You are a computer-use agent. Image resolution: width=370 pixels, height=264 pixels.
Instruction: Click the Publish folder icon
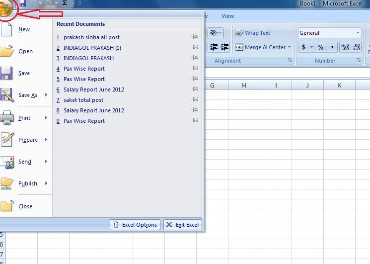(x=7, y=183)
